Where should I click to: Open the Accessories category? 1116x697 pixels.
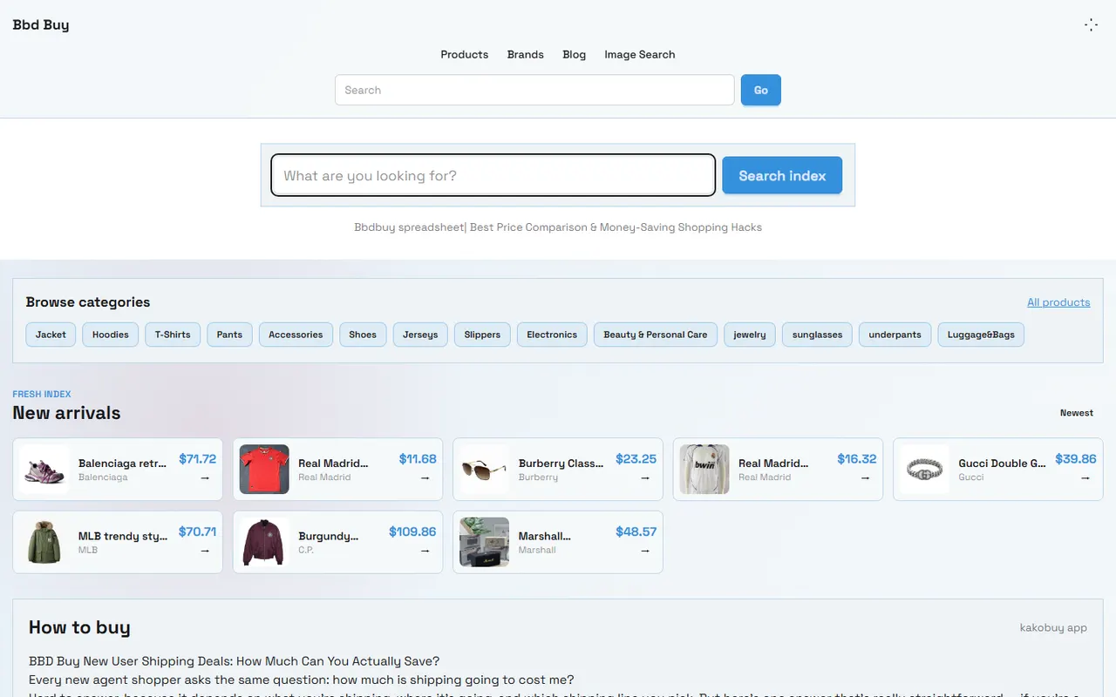296,335
